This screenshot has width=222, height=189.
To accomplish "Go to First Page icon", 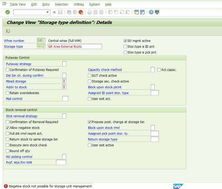I will point(110,12).
